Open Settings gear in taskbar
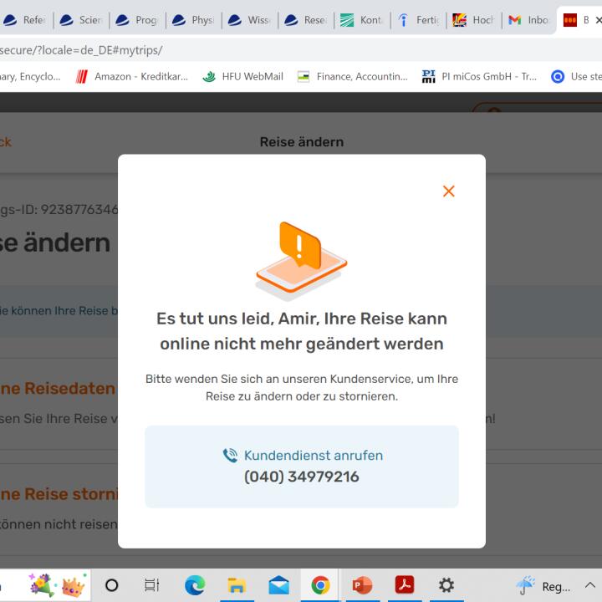 (x=446, y=585)
